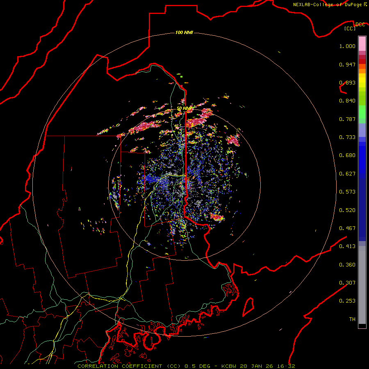
Task: Click the gray segment of the color bar
Action: (362, 285)
